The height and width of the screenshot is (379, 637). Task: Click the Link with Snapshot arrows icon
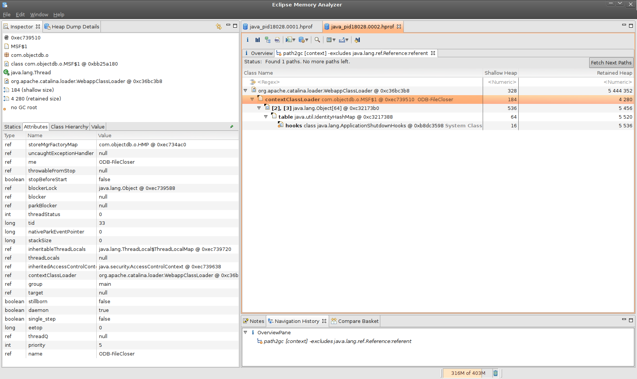point(219,26)
